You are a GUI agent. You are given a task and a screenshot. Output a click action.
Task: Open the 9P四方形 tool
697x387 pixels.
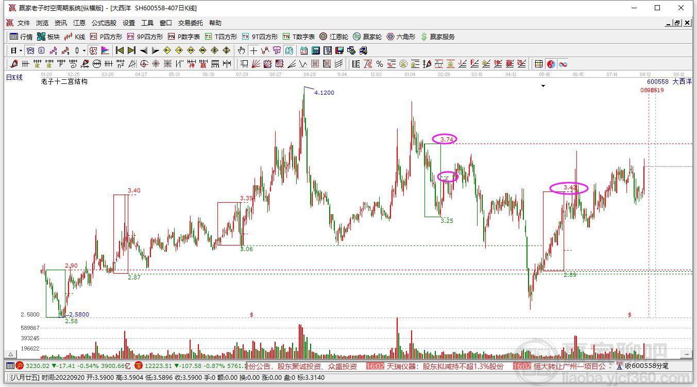[145, 37]
